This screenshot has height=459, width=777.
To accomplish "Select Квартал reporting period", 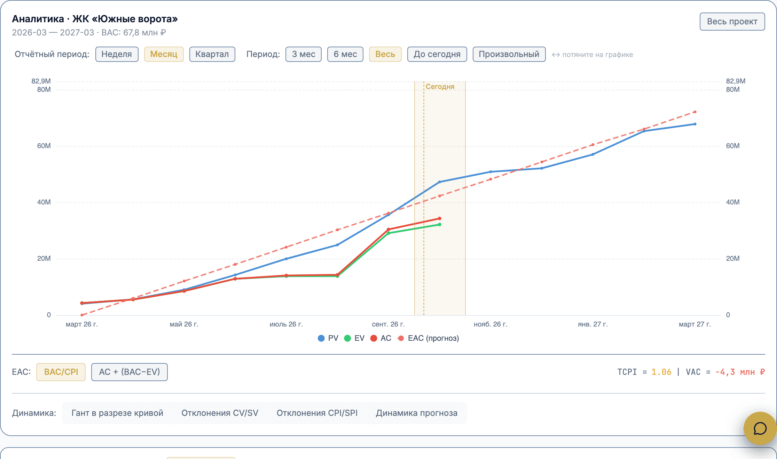I will coord(212,54).
